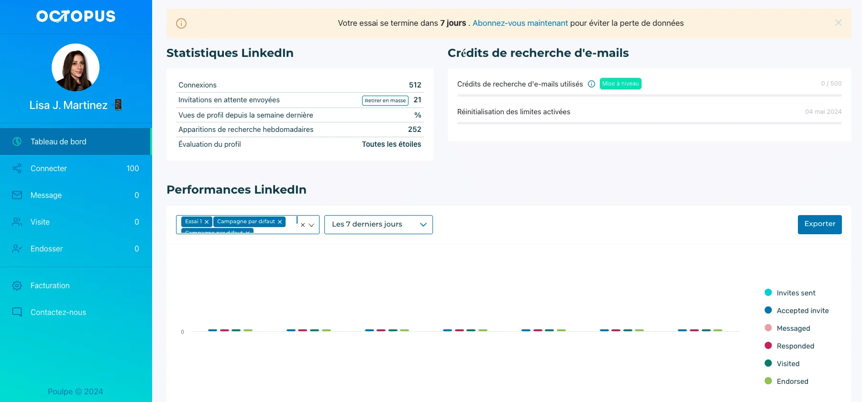Image resolution: width=862 pixels, height=402 pixels.
Task: Click the Exporter button
Action: click(x=819, y=224)
